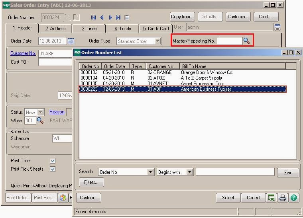Go to last order record
The image size is (303, 218).
[x=118, y=18]
